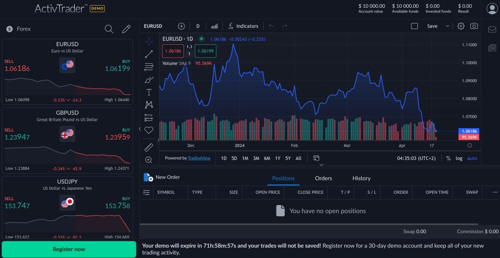The image size is (500, 258).
Task: Select the 3M chart range
Action: [x=256, y=158]
